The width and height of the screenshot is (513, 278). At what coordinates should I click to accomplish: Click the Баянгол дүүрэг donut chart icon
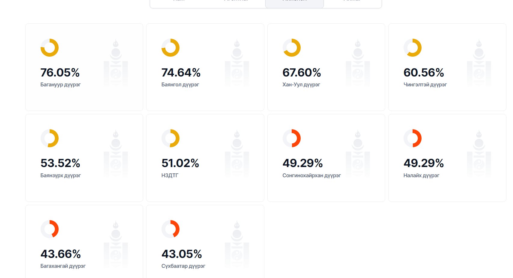(170, 48)
